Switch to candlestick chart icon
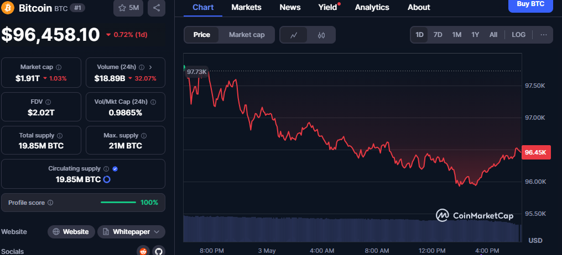562x255 pixels. [x=321, y=35]
